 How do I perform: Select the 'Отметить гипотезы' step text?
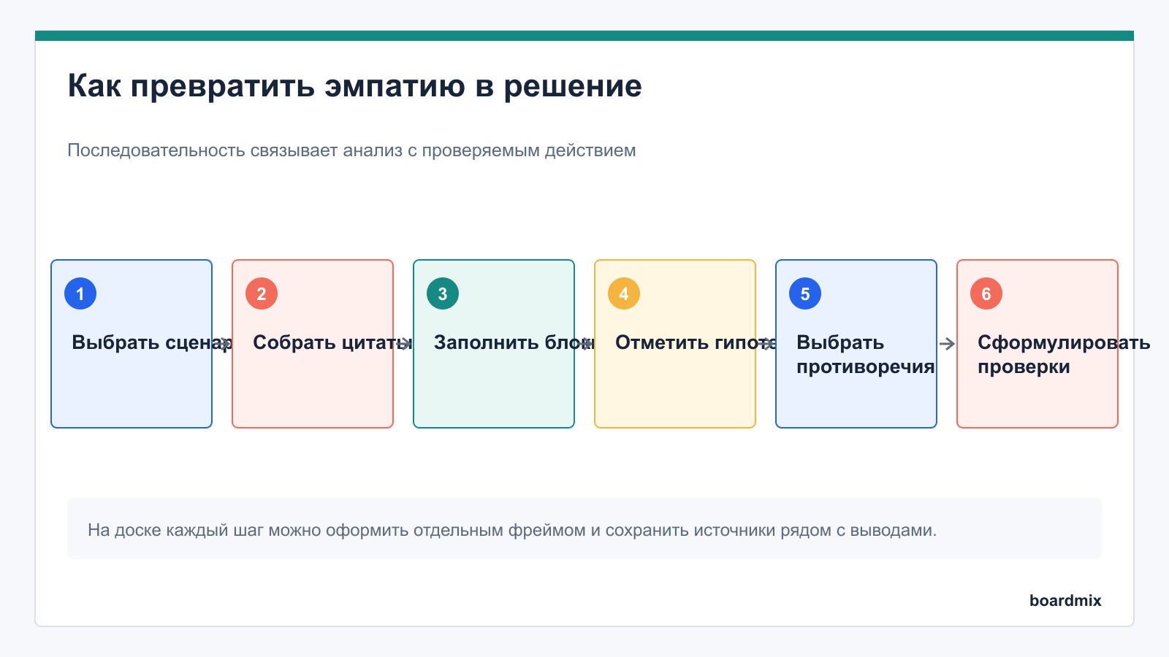696,342
